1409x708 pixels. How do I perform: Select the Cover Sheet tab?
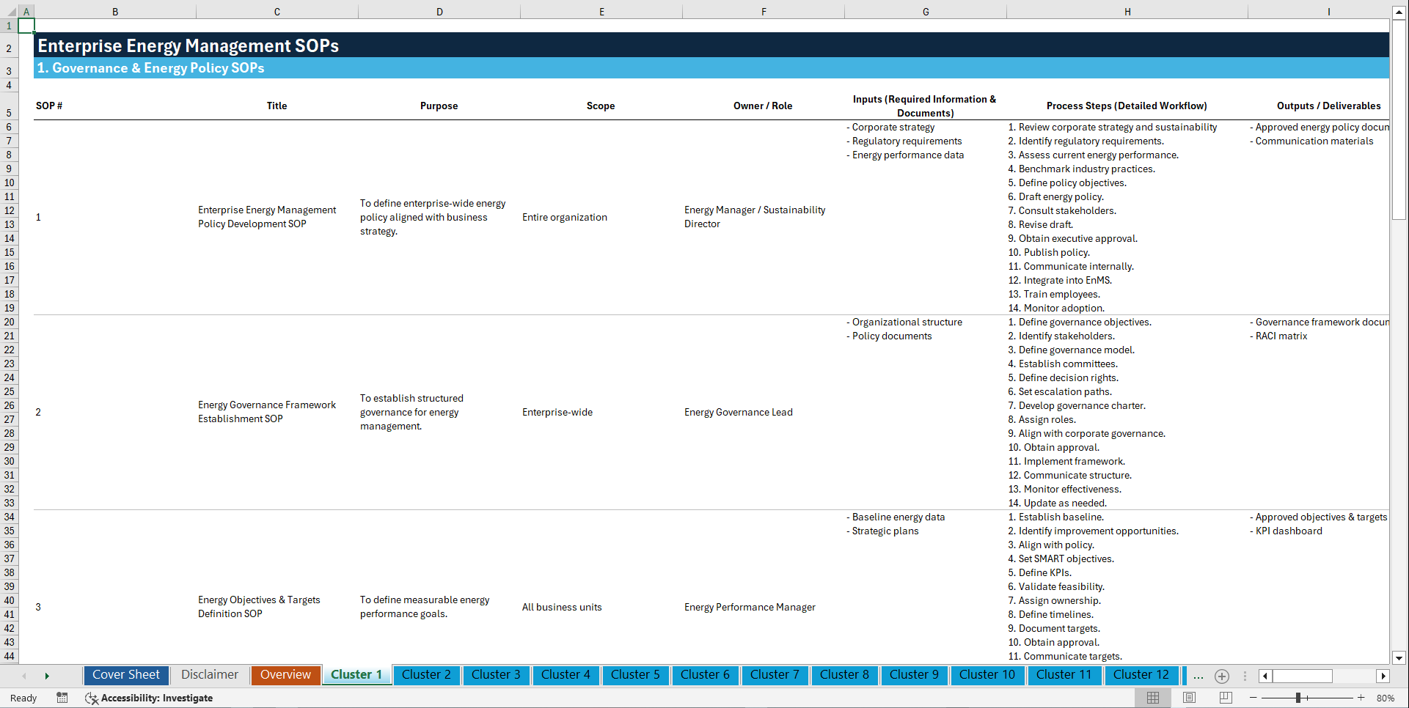click(125, 674)
